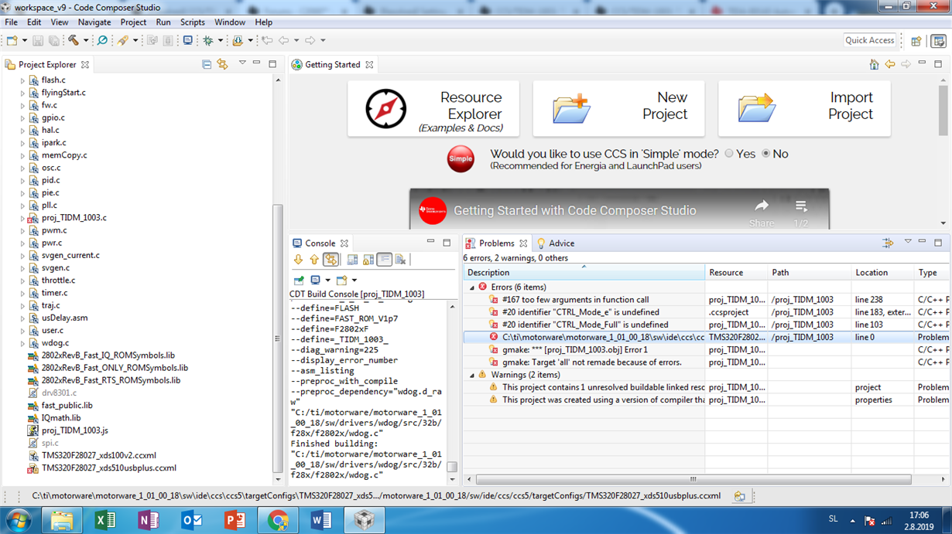The height and width of the screenshot is (534, 952).
Task: Click the Debug bug icon
Action: (x=207, y=40)
